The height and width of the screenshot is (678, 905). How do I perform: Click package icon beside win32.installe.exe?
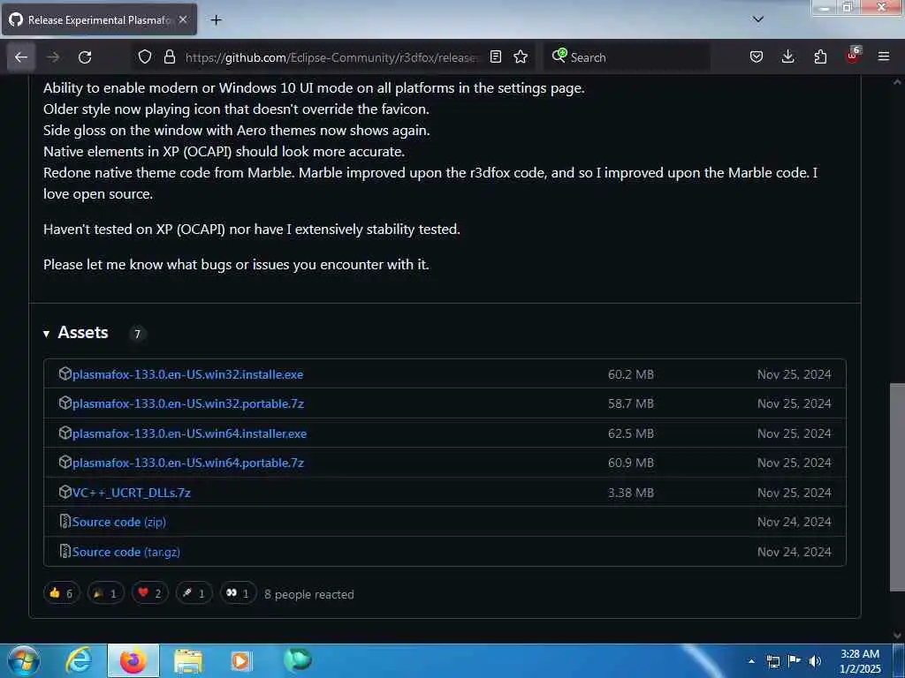(65, 373)
